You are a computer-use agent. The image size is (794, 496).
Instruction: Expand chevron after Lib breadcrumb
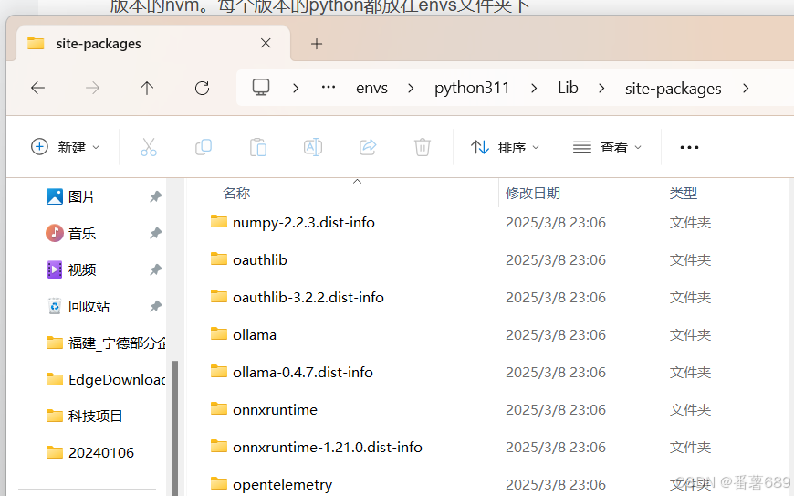click(x=601, y=89)
